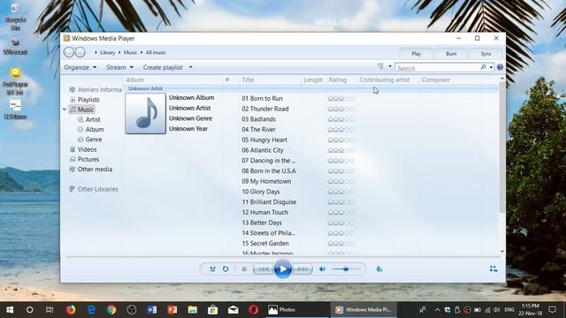The width and height of the screenshot is (566, 318).
Task: Click the album art music note thumbnail
Action: (x=145, y=114)
